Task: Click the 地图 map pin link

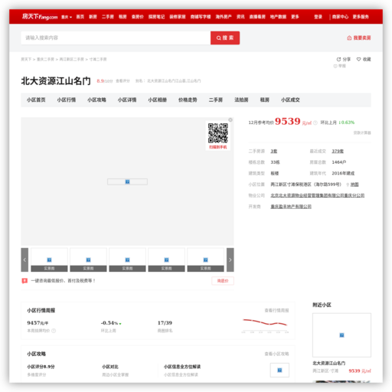Action: pyautogui.click(x=352, y=185)
